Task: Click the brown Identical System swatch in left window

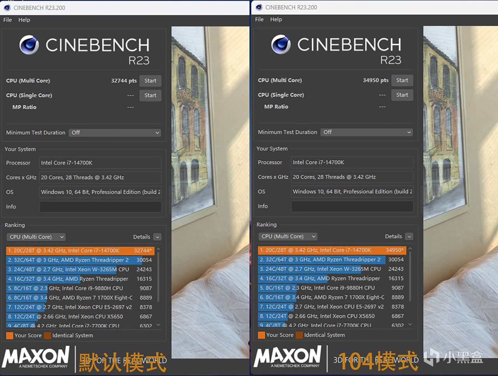Action: 47,336
